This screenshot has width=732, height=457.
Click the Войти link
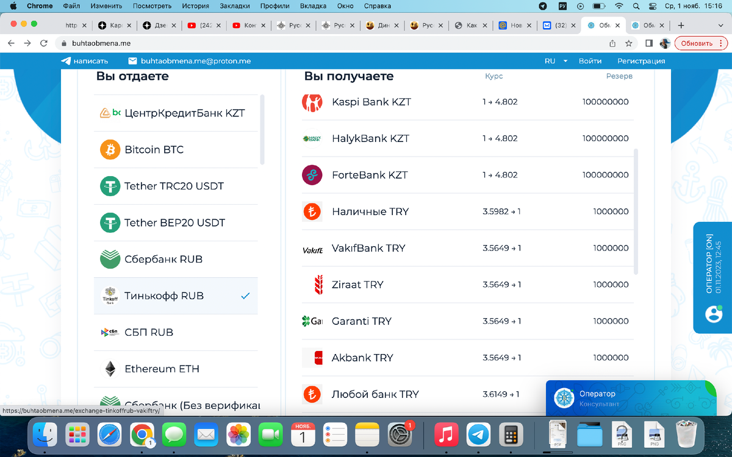point(590,61)
